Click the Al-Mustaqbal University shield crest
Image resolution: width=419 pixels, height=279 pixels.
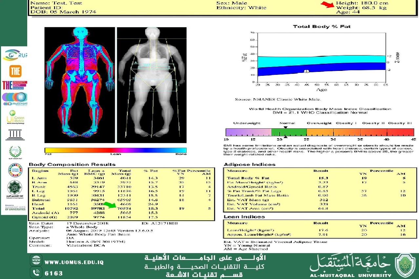click(x=405, y=266)
